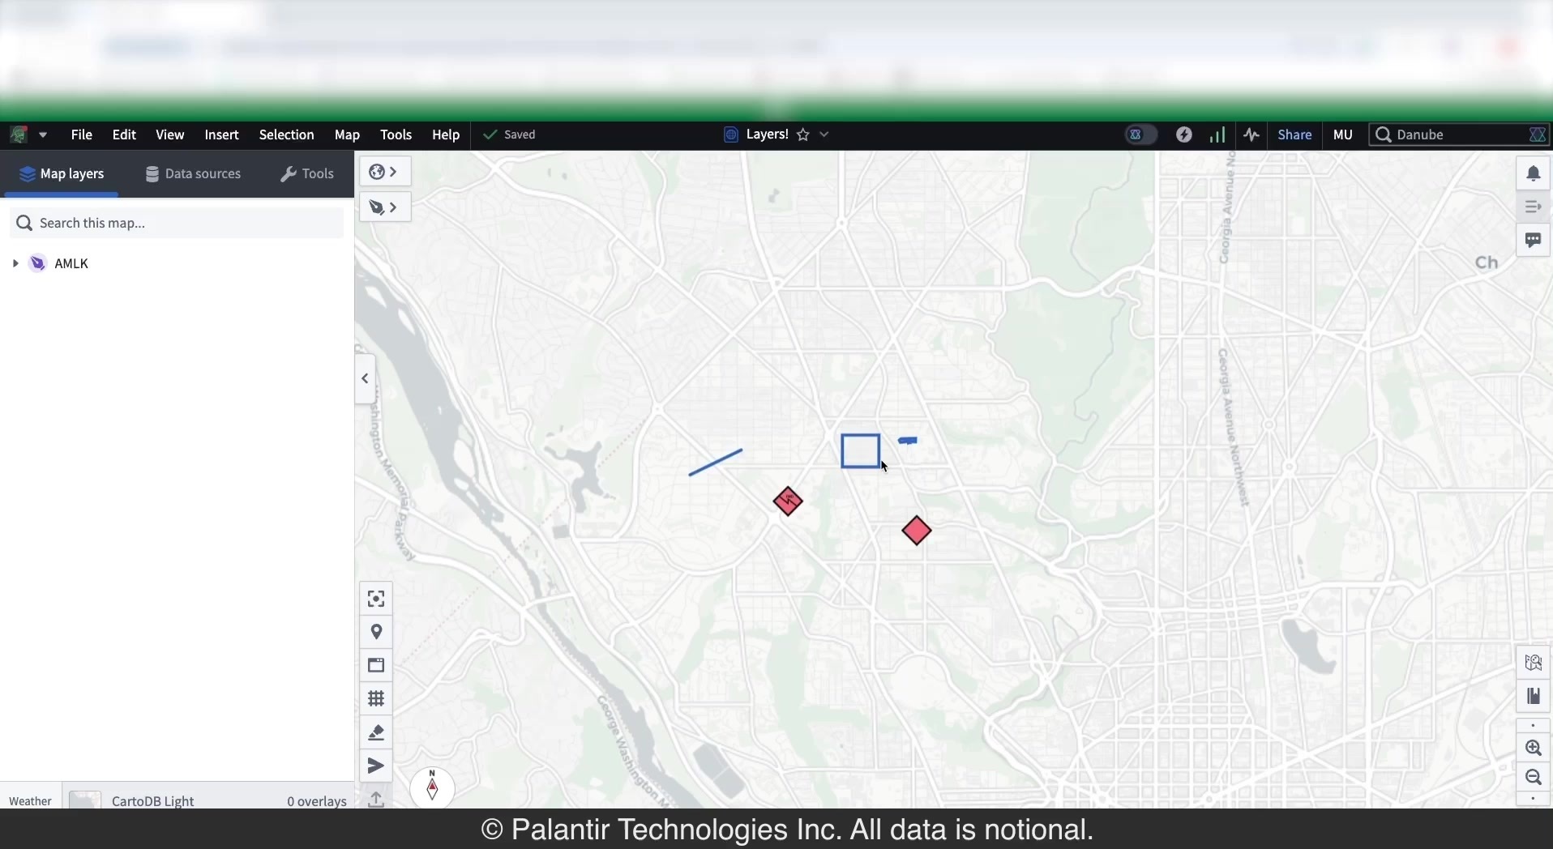1553x849 pixels.
Task: Open the activity pulse icon
Action: (x=1252, y=134)
